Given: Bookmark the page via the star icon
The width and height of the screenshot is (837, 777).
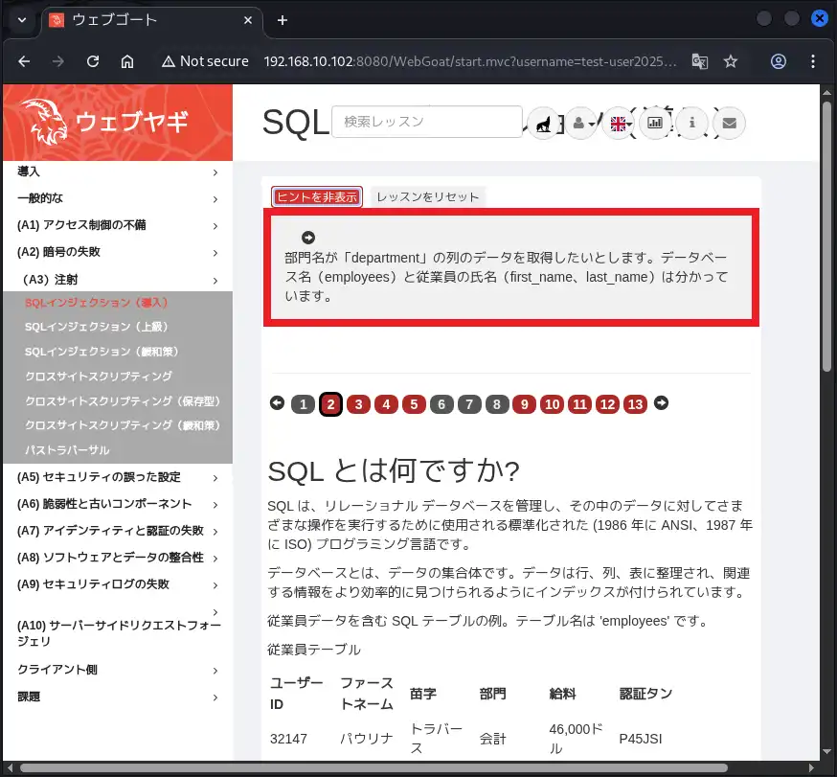Looking at the screenshot, I should (731, 60).
